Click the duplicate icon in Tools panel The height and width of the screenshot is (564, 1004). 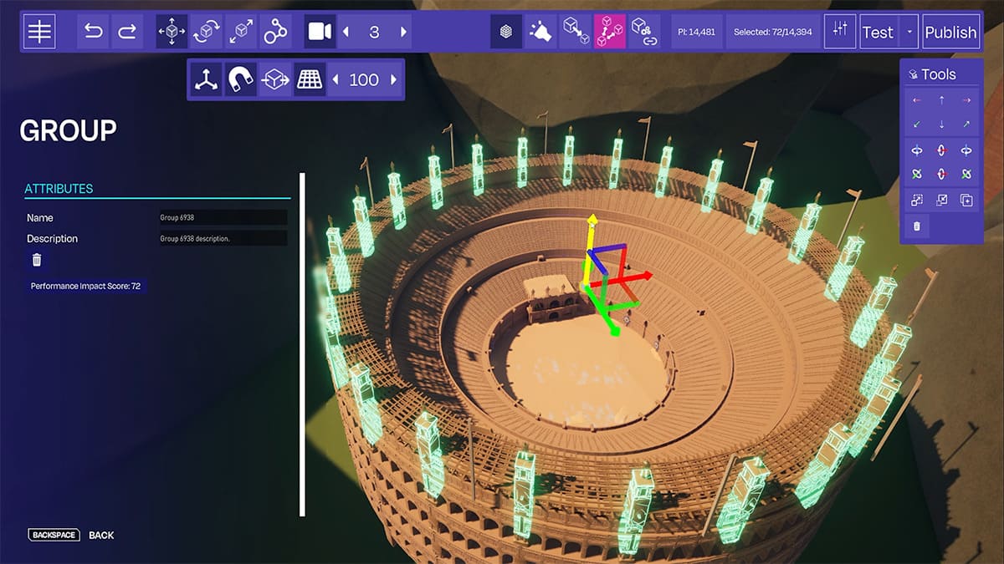[x=966, y=200]
